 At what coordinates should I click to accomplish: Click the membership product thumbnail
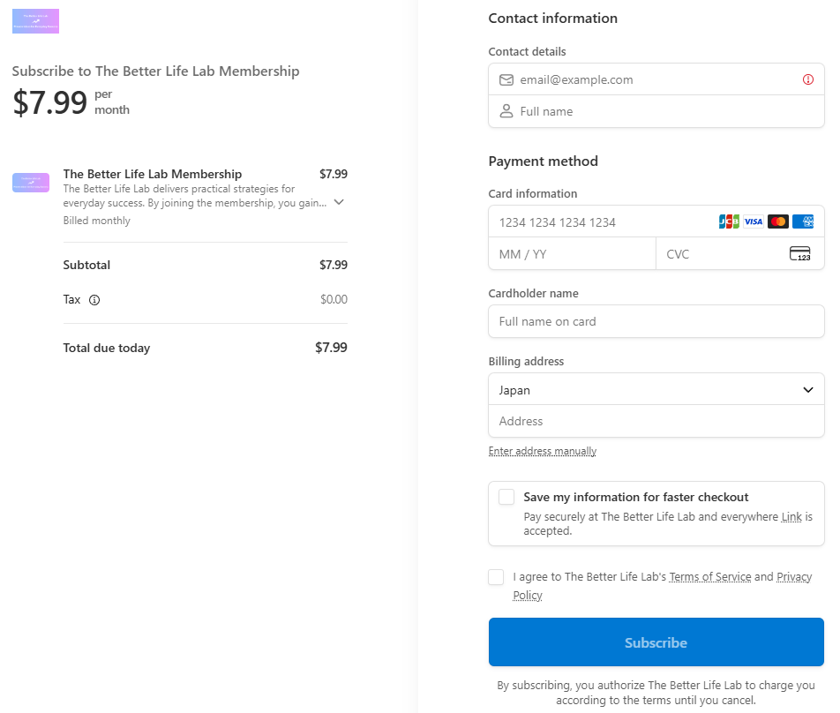tap(31, 183)
